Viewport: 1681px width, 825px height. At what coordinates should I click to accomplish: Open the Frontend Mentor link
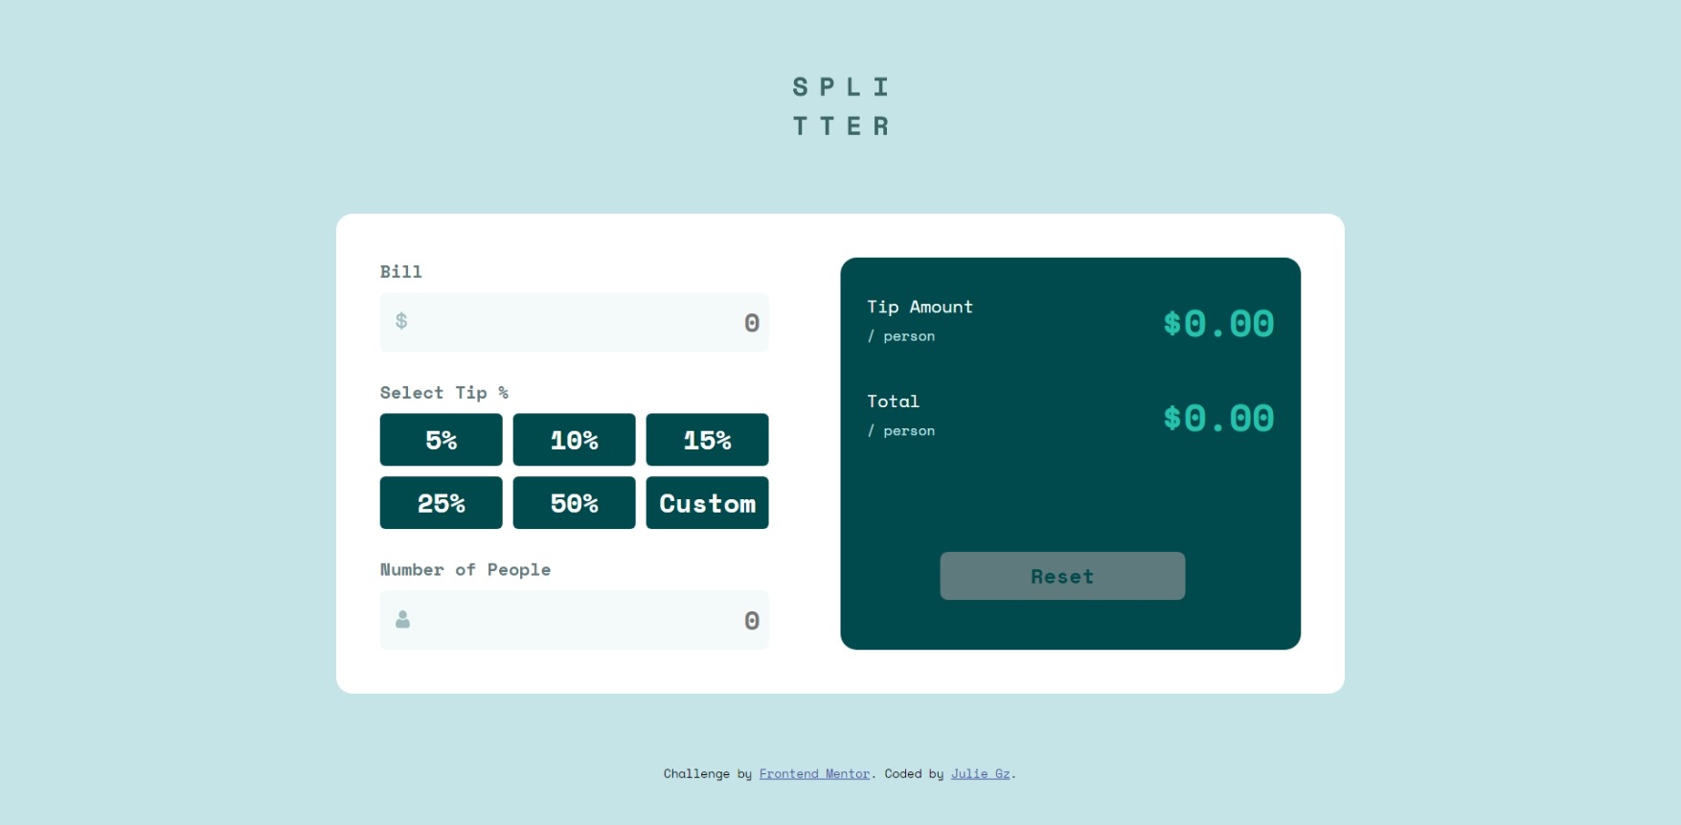pyautogui.click(x=814, y=774)
